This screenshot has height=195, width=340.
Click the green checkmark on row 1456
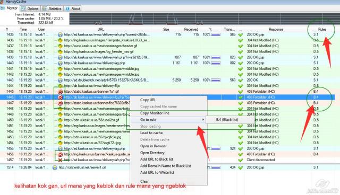(x=241, y=154)
